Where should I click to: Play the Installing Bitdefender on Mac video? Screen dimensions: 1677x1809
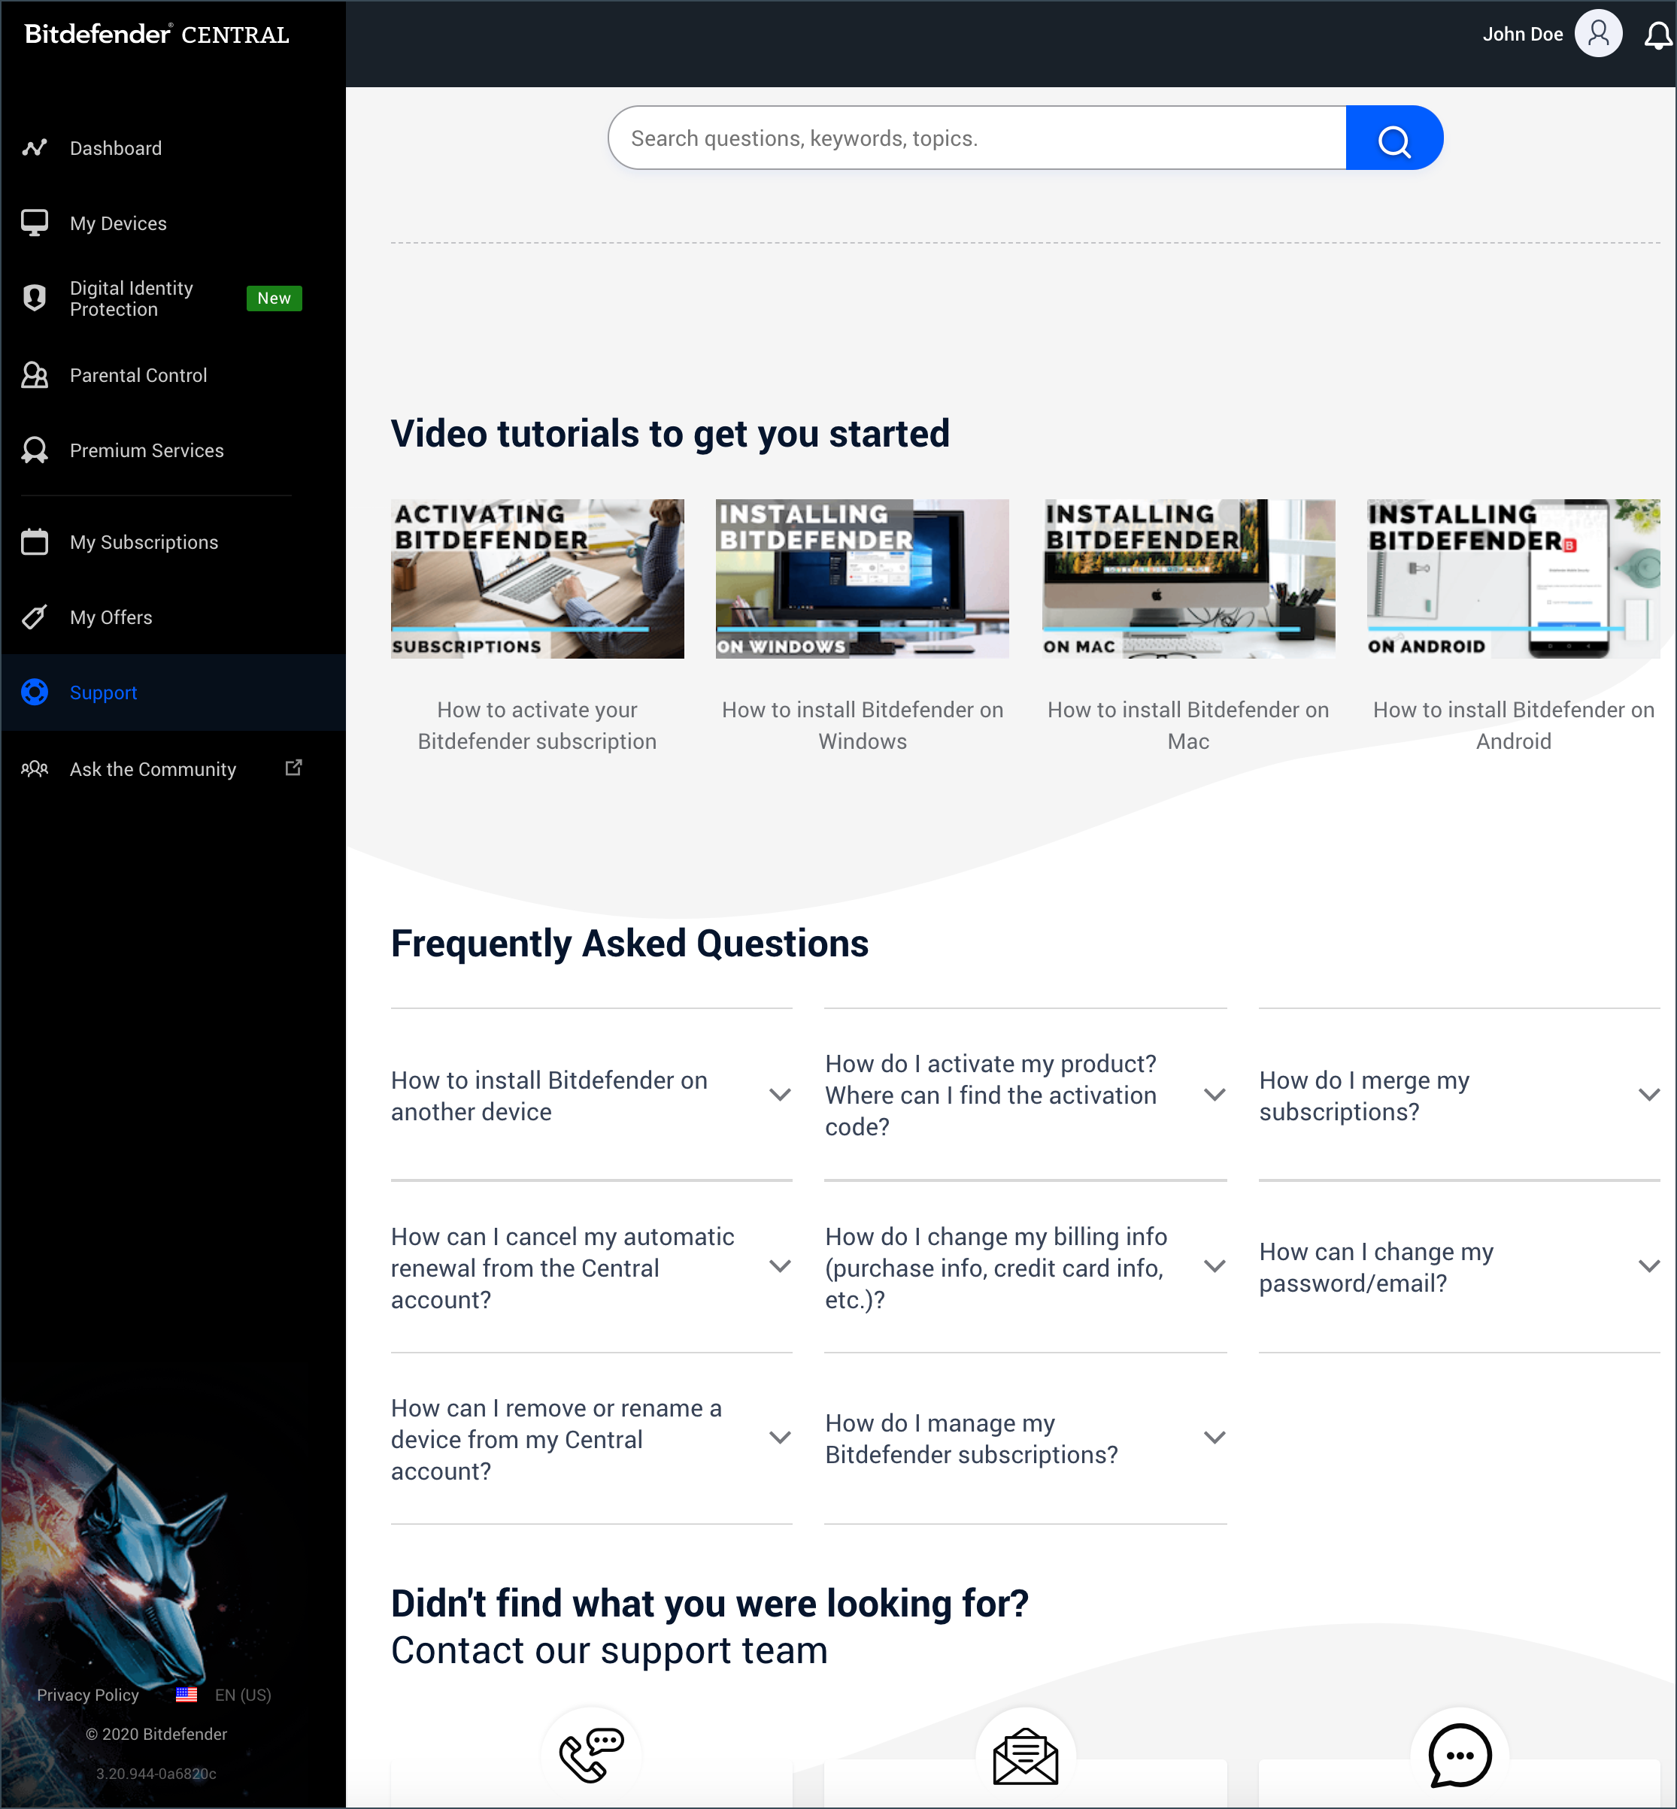point(1189,578)
